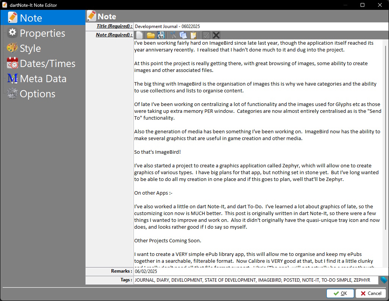This screenshot has height=301, width=389.
Task: Open the Properties section
Action: 43,33
